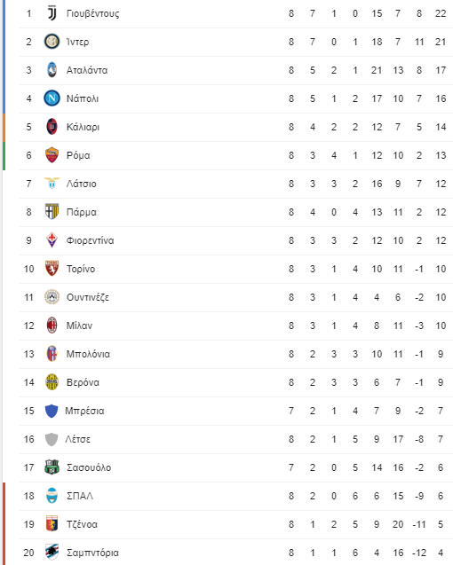Viewport: 453px width, 565px height.
Task: Select the Ουντινέζε team name
Action: 88,297
